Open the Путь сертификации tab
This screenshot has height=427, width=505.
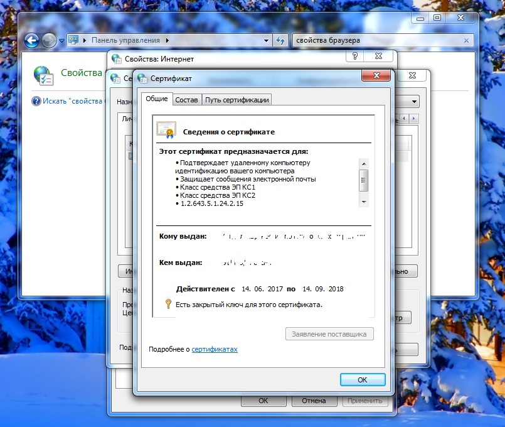tap(237, 100)
